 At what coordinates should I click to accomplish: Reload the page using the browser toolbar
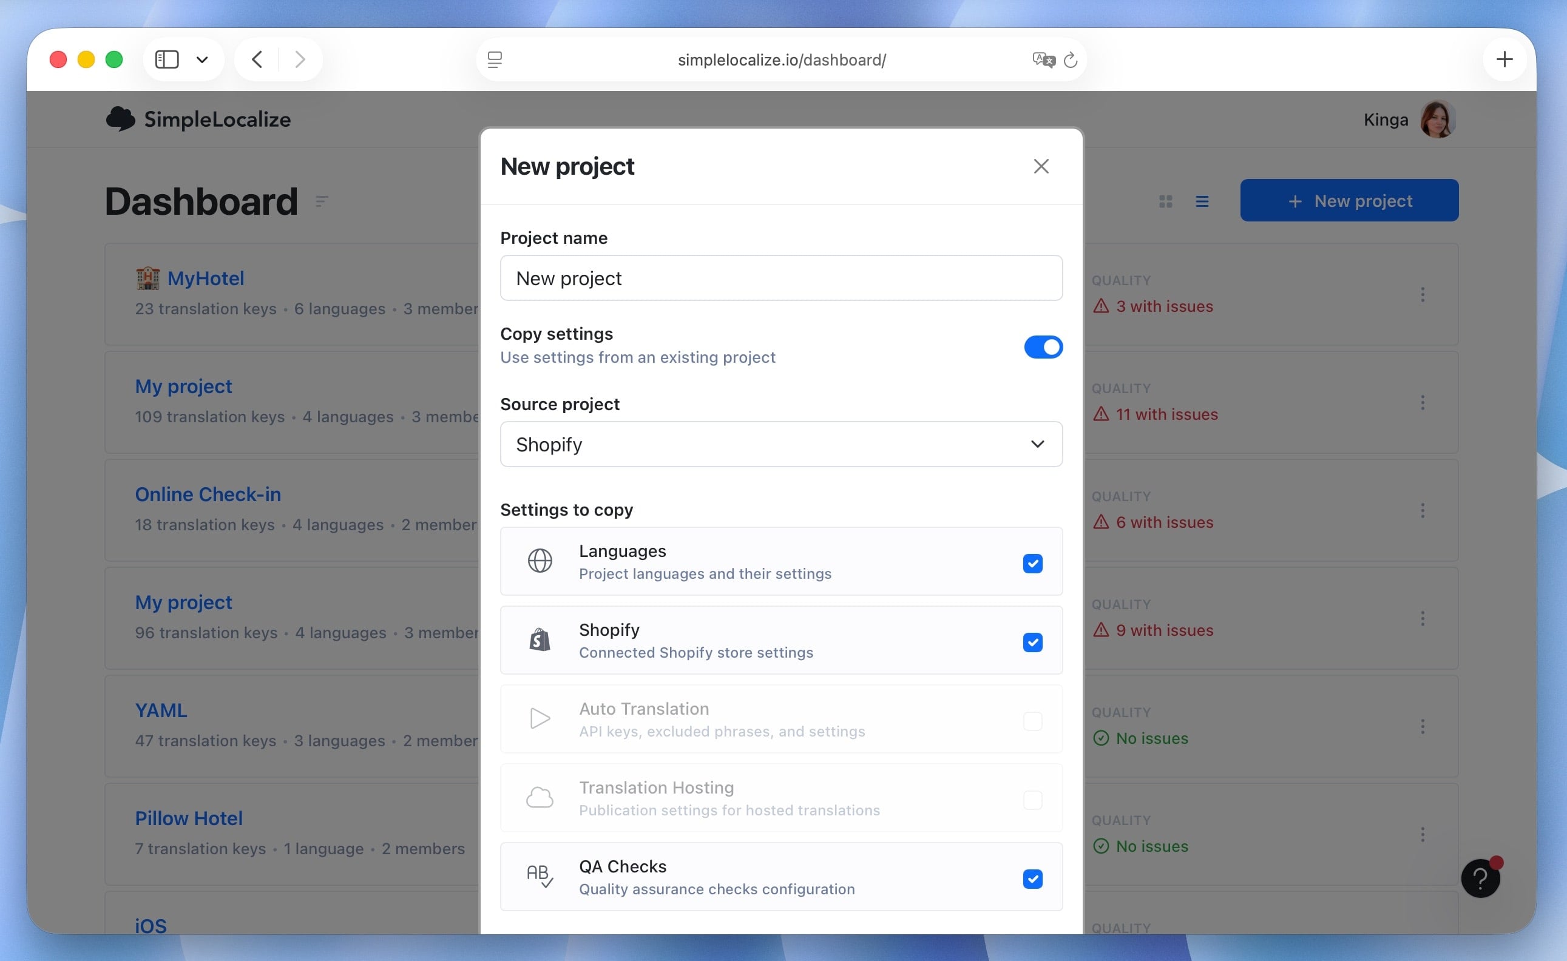[x=1071, y=59]
